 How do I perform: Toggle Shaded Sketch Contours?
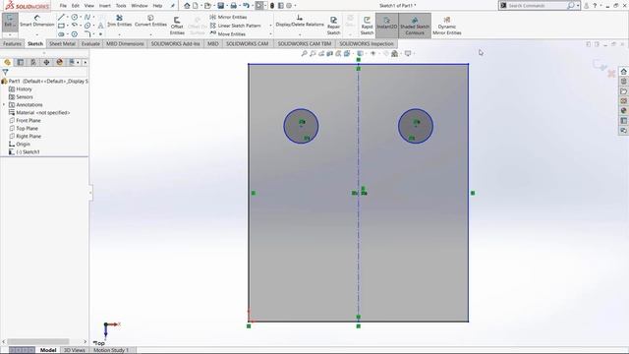pos(415,26)
